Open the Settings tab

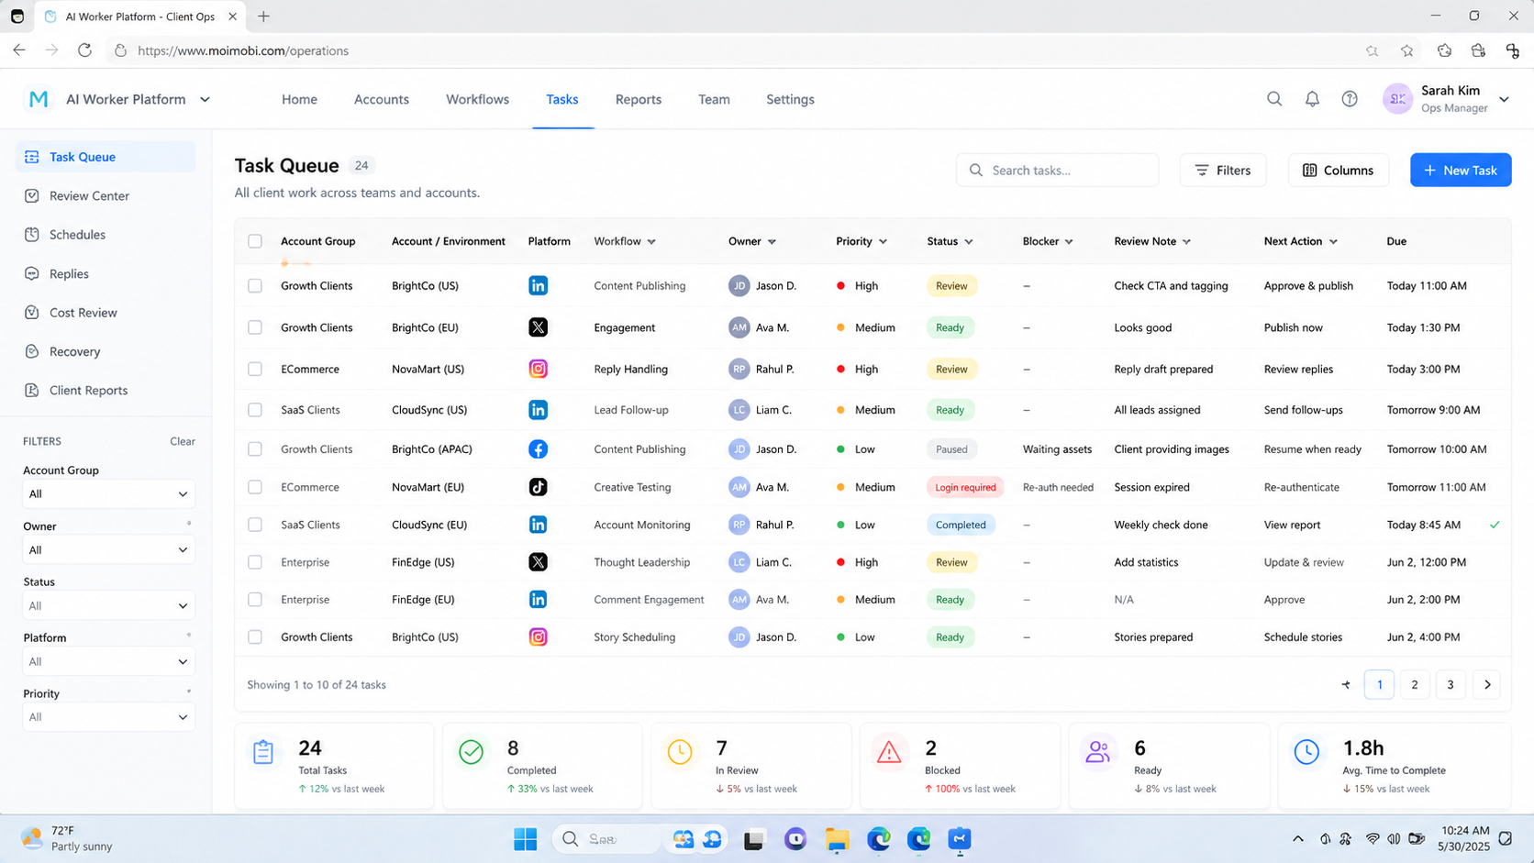790,99
